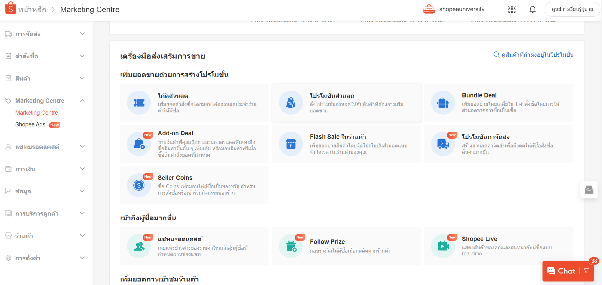The width and height of the screenshot is (602, 285).
Task: Click the โปรโมชั่นค่าจัดส่ง truck icon
Action: (443, 144)
